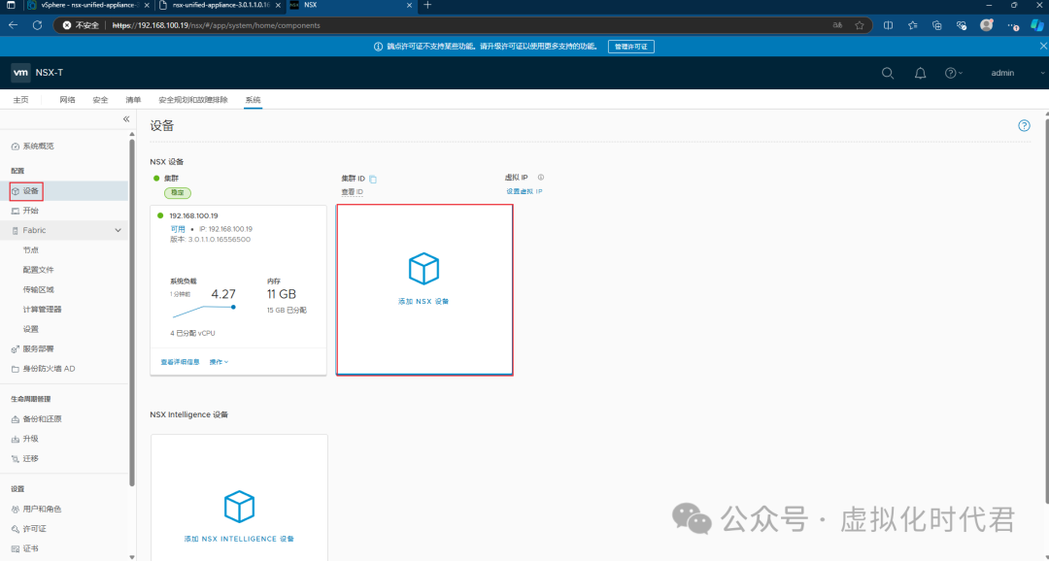
Task: Click 查看详细信息 on the 192.168.100.19 card
Action: pyautogui.click(x=180, y=362)
